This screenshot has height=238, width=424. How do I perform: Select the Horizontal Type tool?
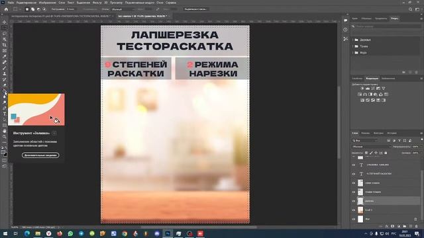(x=5, y=114)
